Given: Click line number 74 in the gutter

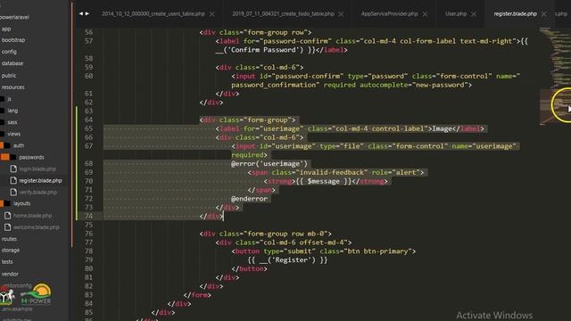Looking at the screenshot, I should click(x=88, y=216).
